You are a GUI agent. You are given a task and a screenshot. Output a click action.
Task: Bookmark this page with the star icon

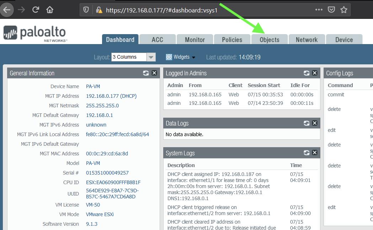[344, 10]
